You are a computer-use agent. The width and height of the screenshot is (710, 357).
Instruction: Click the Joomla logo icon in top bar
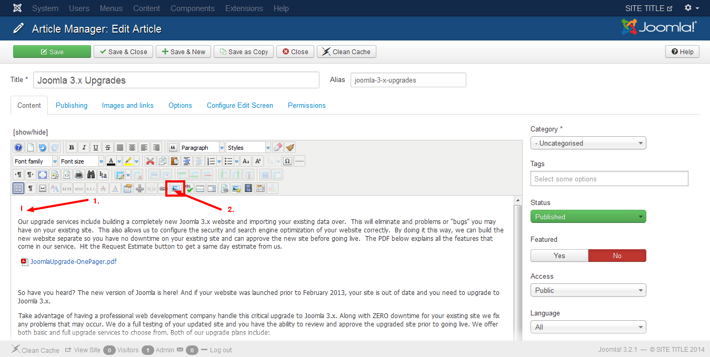click(17, 8)
